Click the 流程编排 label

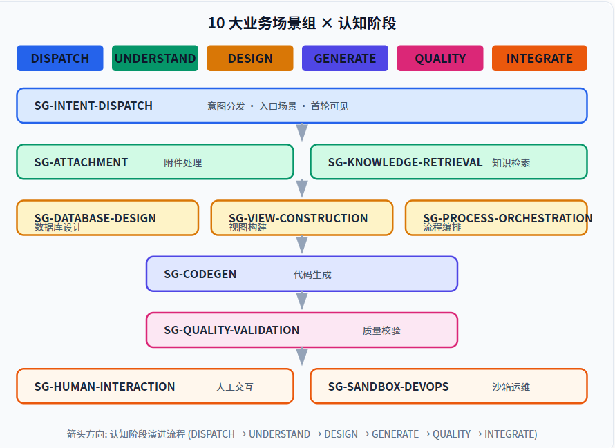point(442,227)
